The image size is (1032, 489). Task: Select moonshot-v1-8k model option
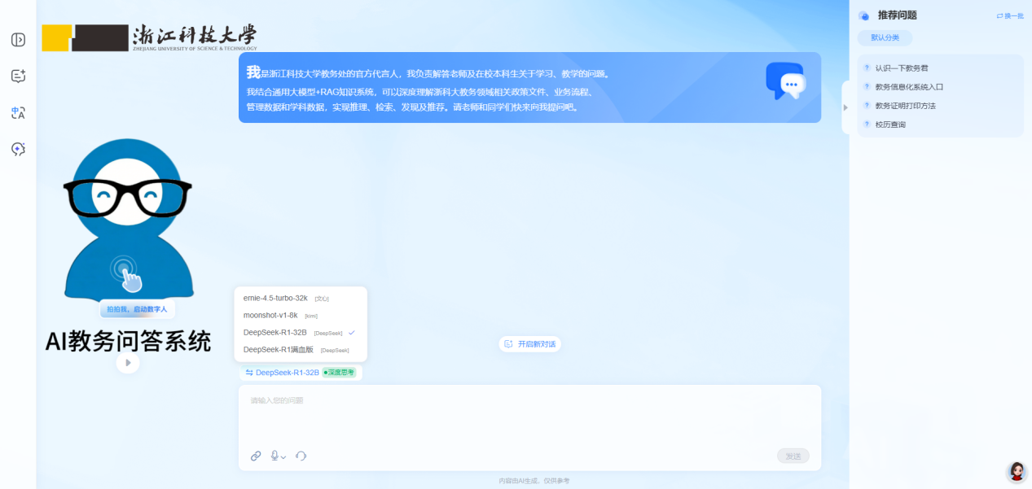click(270, 315)
